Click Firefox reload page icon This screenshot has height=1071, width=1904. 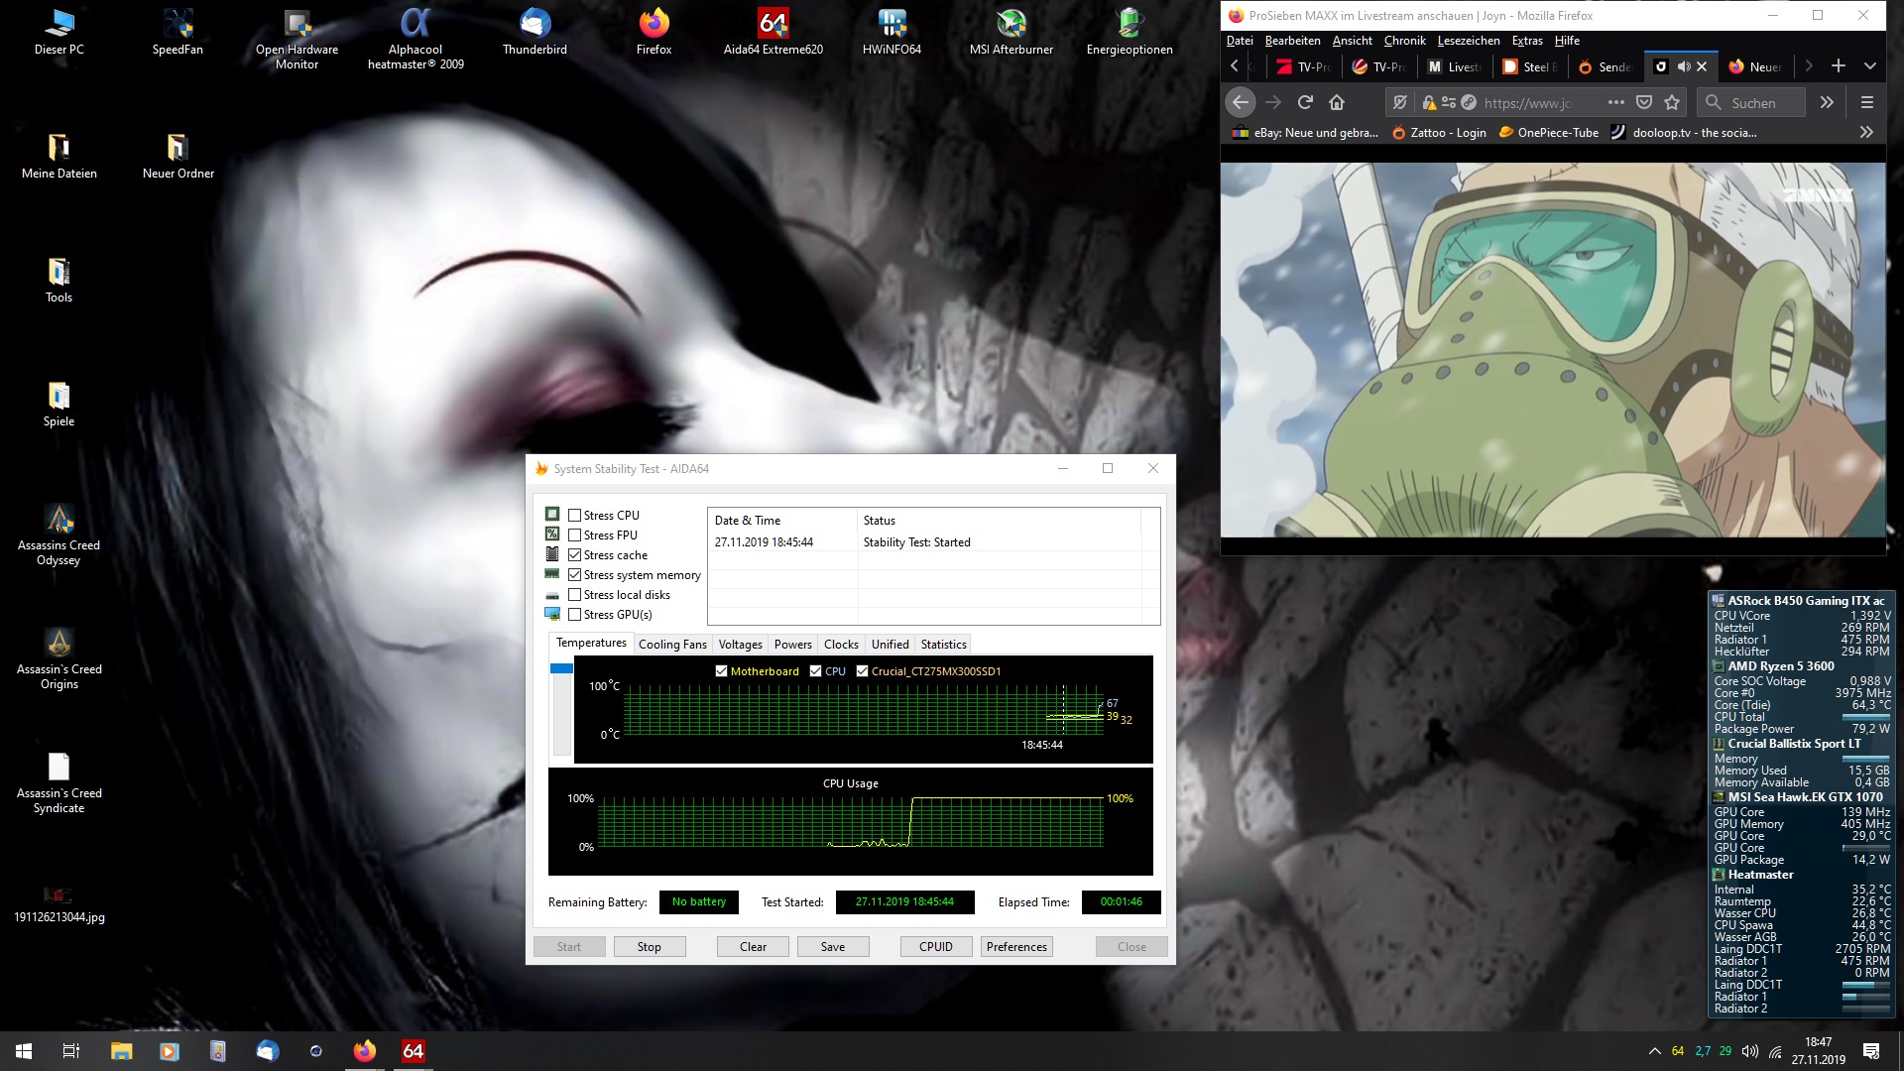(x=1305, y=102)
